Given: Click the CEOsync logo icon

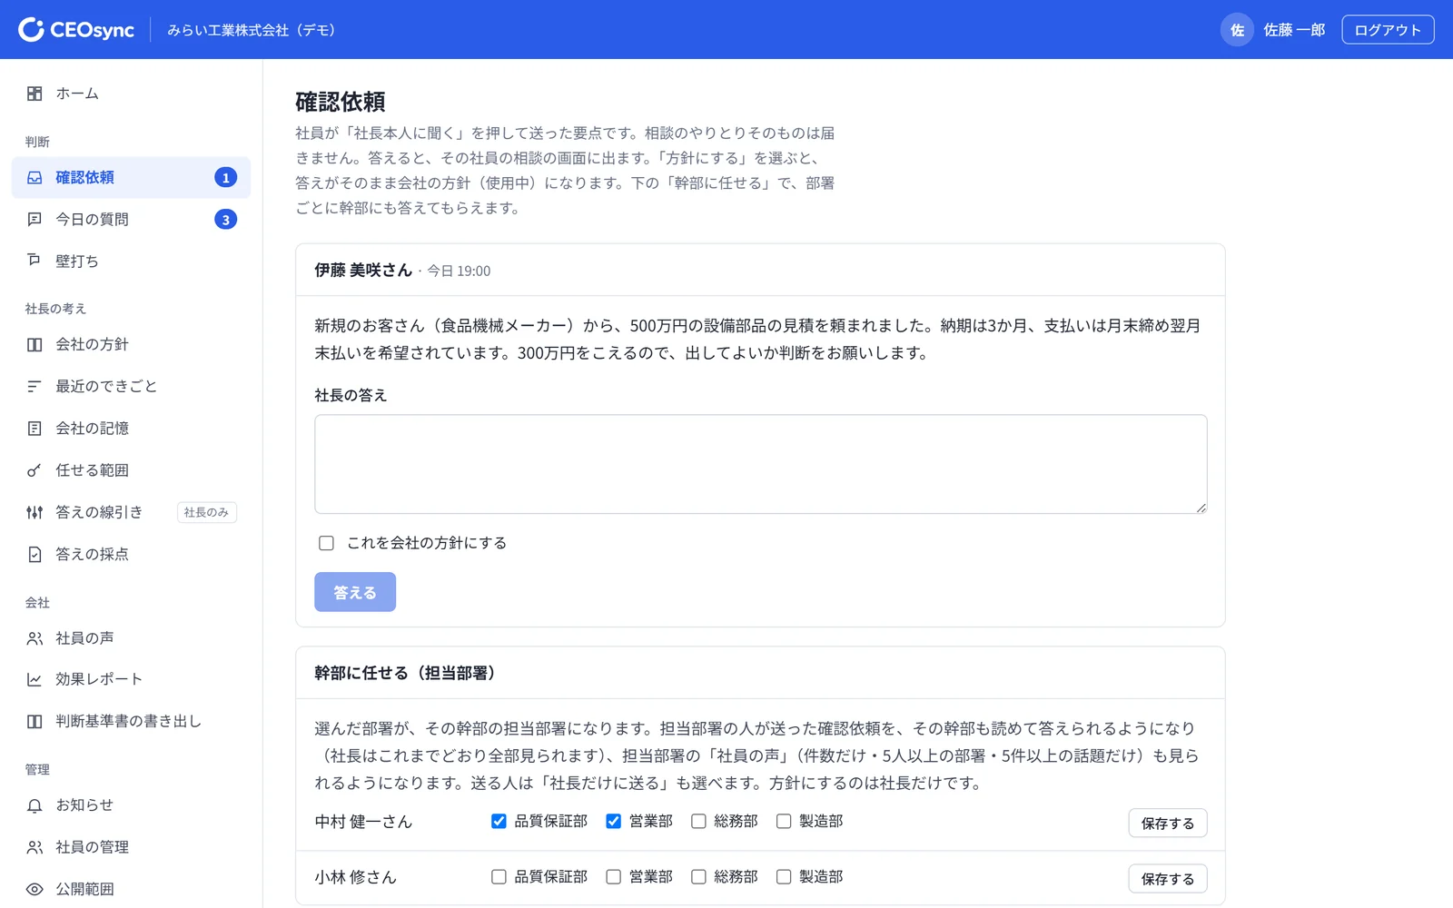Looking at the screenshot, I should [31, 30].
